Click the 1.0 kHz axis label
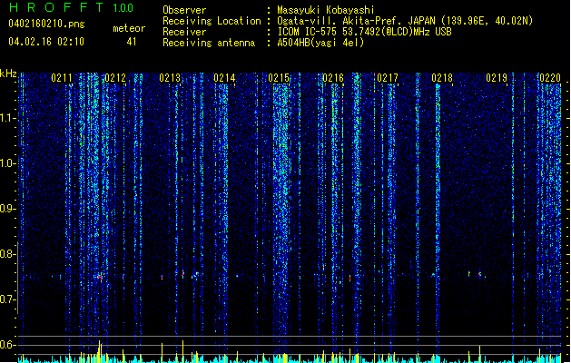The width and height of the screenshot is (571, 363). coord(7,163)
